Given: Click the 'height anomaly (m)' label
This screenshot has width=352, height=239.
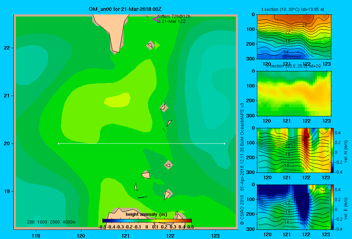Looking at the screenshot, I should [x=146, y=214].
